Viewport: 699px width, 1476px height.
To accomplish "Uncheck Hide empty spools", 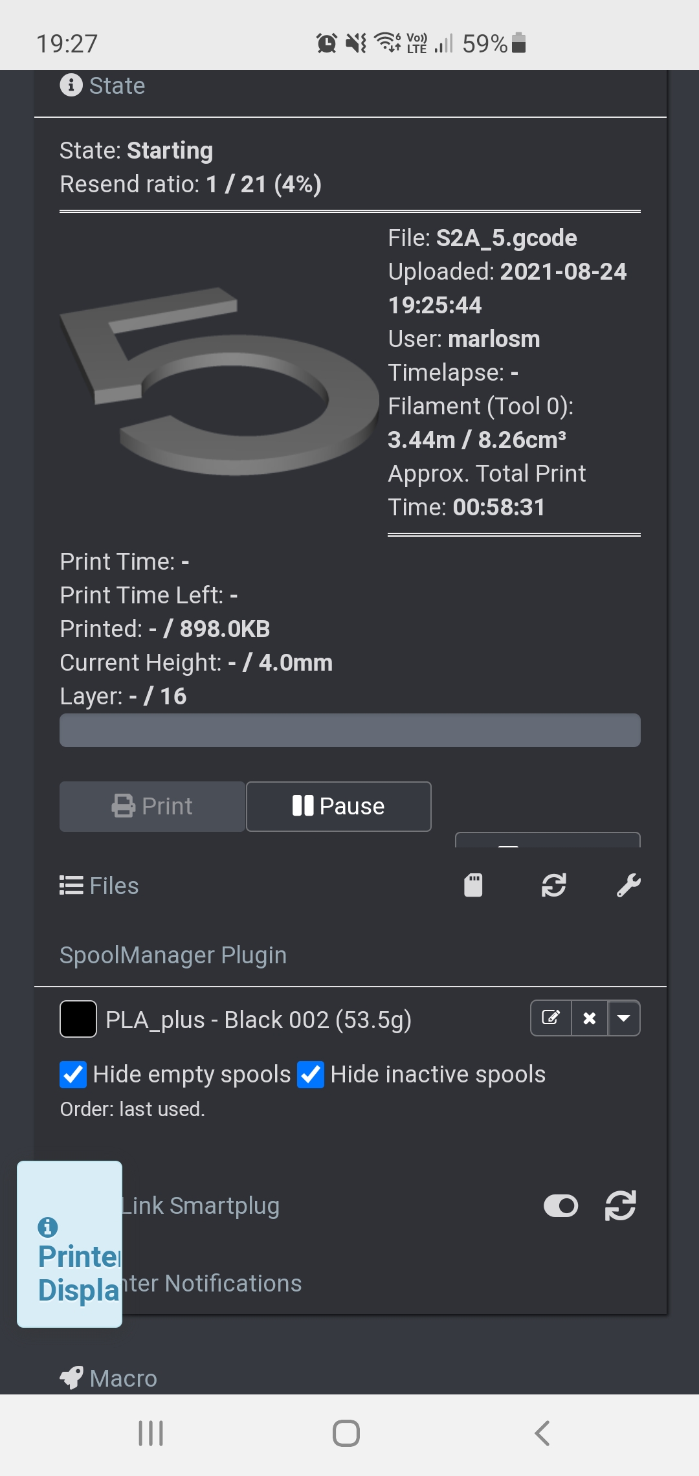I will (x=73, y=1074).
